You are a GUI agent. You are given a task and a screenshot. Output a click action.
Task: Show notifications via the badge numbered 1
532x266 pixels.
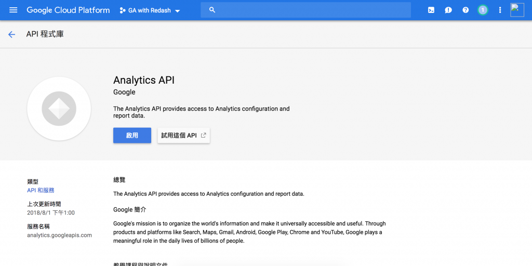click(x=483, y=10)
